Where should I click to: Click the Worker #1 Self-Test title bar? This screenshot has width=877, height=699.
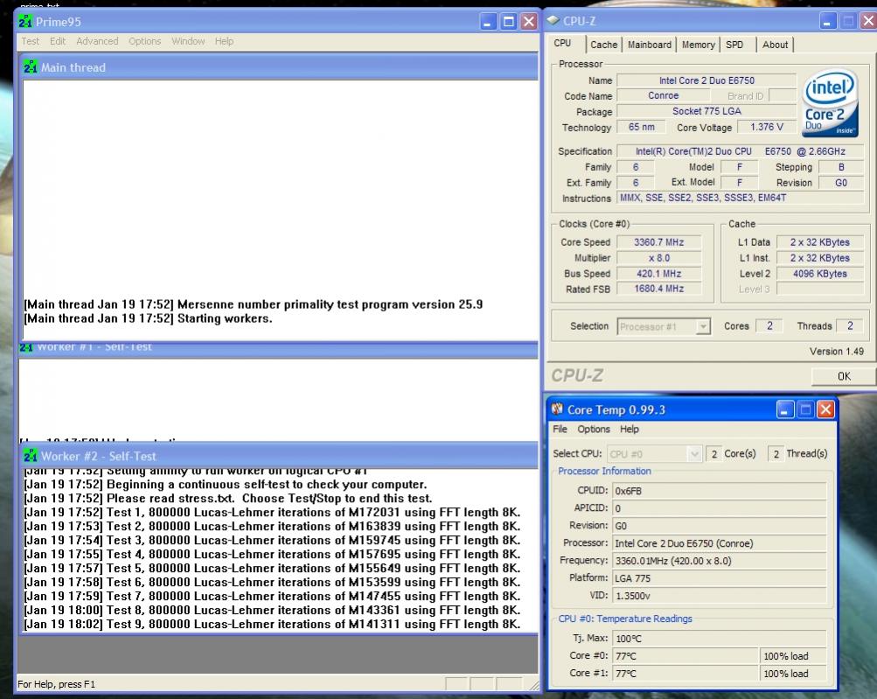click(279, 348)
